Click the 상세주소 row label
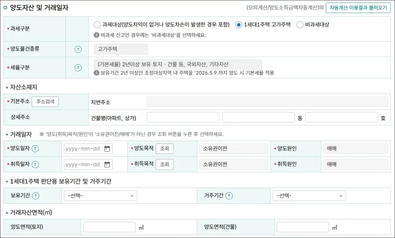 click(x=20, y=117)
